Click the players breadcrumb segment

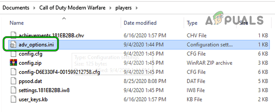pos(123,8)
